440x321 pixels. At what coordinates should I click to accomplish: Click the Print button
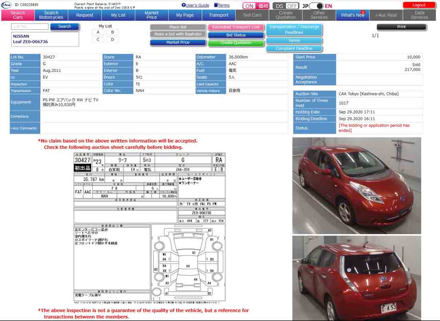[x=401, y=27]
